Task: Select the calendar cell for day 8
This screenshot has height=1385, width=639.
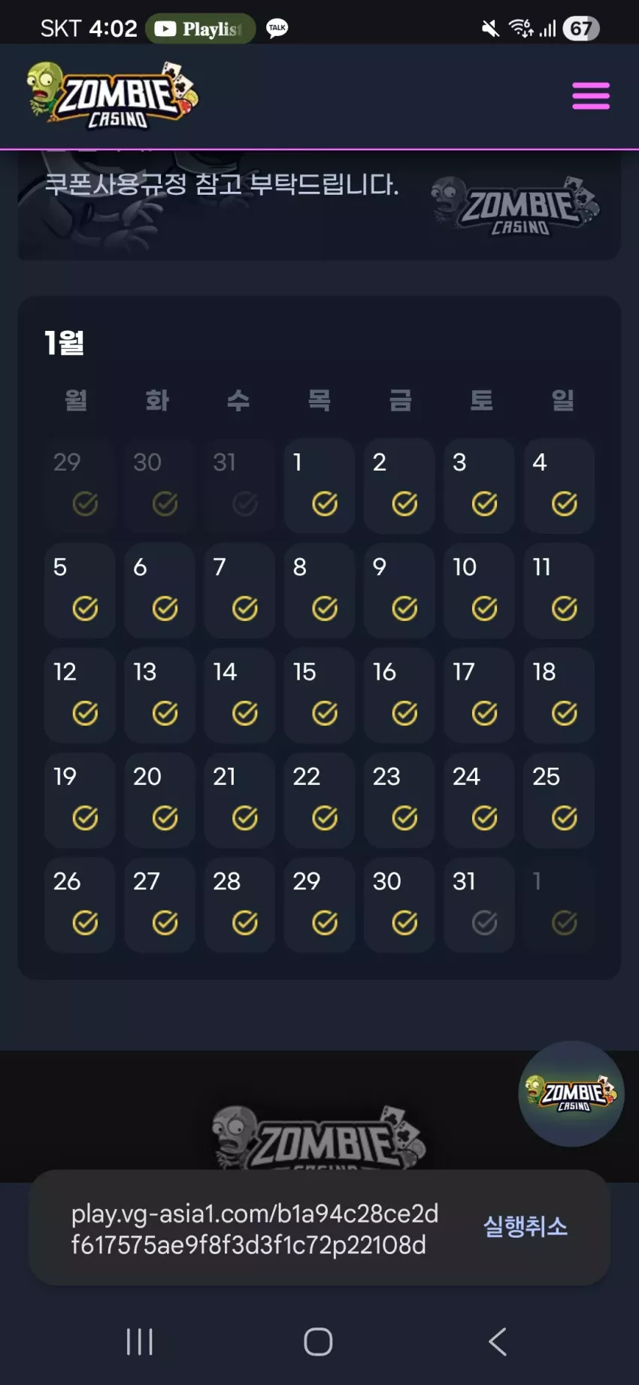Action: pyautogui.click(x=319, y=590)
